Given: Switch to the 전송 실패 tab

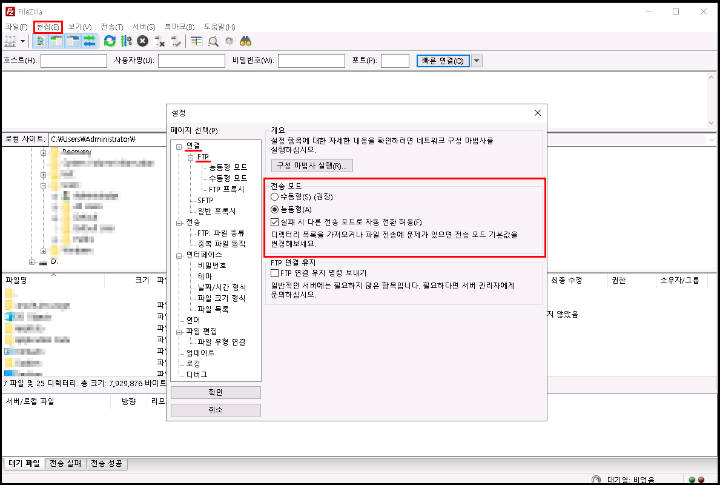Looking at the screenshot, I should tap(65, 463).
